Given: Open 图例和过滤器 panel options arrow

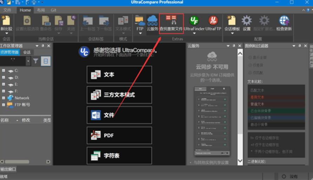Looking at the screenshot, I should click(x=294, y=46).
